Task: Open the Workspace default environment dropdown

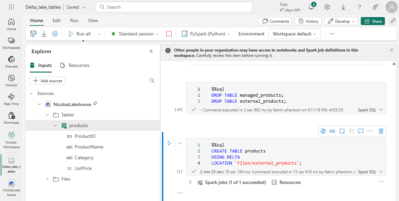Action: click(x=294, y=34)
